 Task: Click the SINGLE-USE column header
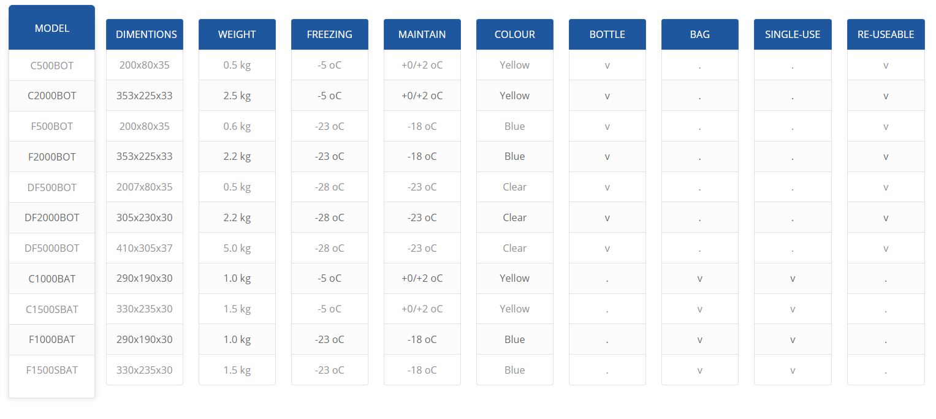pos(792,34)
